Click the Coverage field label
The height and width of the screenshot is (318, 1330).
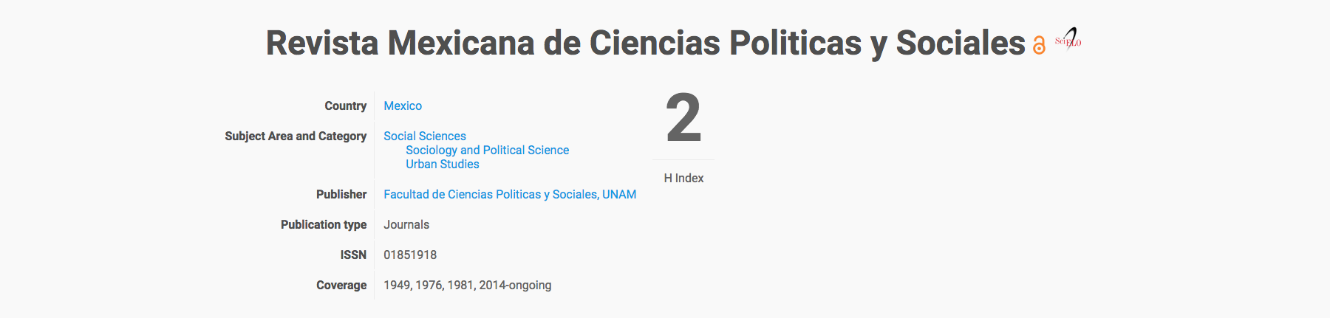point(341,285)
